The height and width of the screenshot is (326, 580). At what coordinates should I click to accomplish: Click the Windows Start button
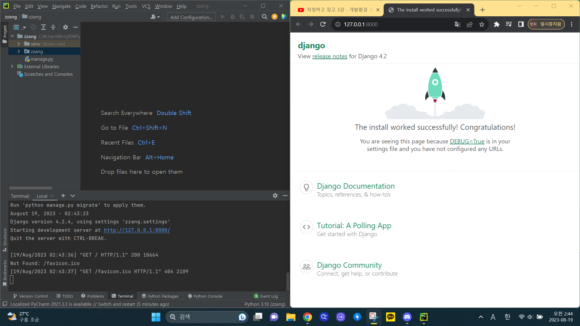click(x=156, y=317)
